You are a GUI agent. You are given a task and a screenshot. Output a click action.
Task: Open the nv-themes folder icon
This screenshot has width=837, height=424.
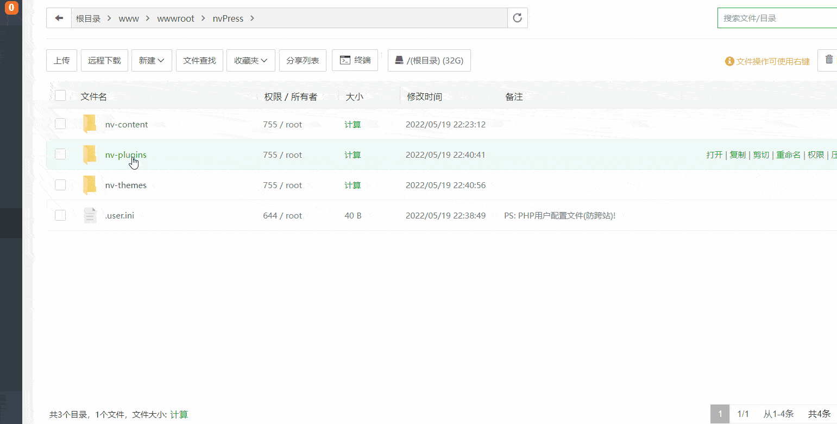[90, 185]
